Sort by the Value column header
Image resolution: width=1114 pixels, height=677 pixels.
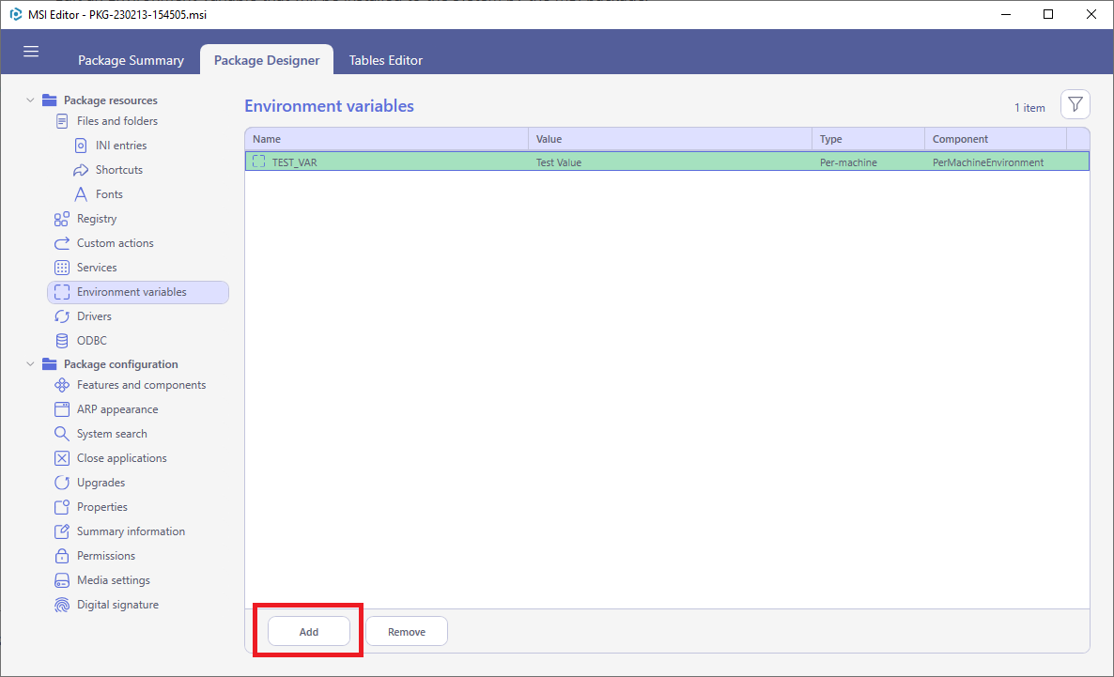pos(670,139)
